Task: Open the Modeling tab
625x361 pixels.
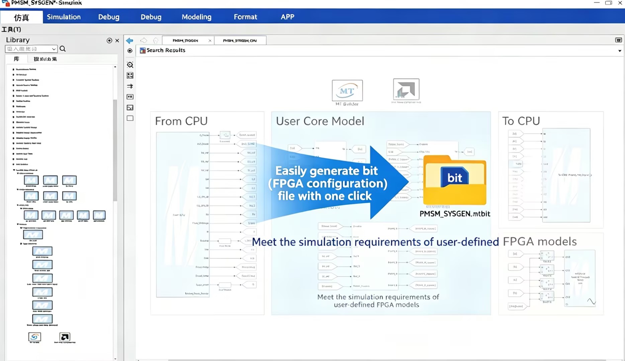Action: 196,17
